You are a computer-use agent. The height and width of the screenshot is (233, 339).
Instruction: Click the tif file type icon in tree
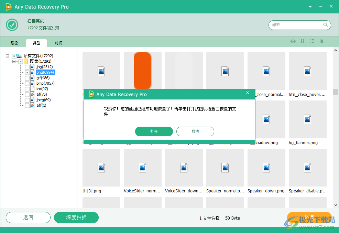coord(32,94)
